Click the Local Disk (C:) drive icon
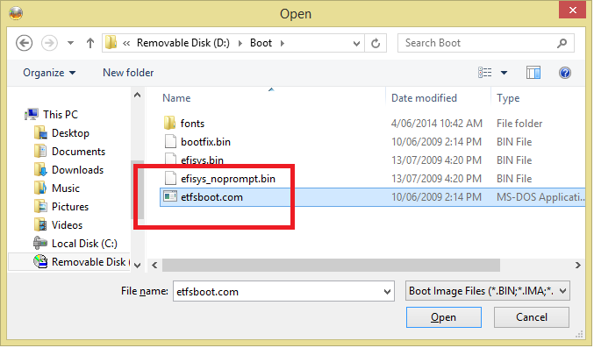 (x=40, y=243)
